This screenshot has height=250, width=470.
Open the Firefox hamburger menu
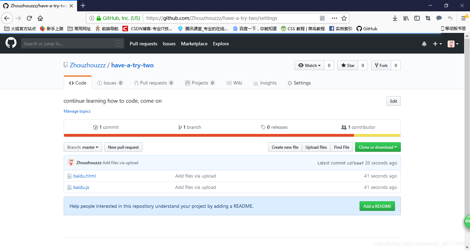(x=463, y=18)
